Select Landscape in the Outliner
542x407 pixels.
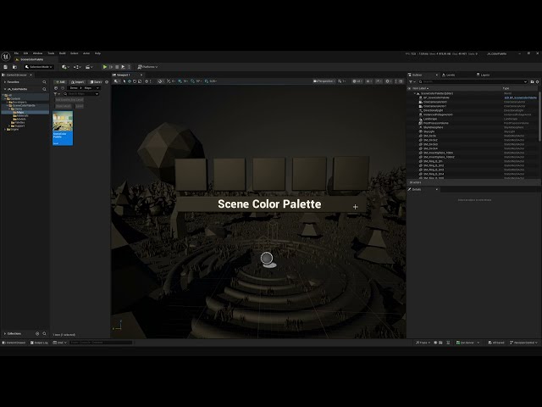tap(430, 119)
